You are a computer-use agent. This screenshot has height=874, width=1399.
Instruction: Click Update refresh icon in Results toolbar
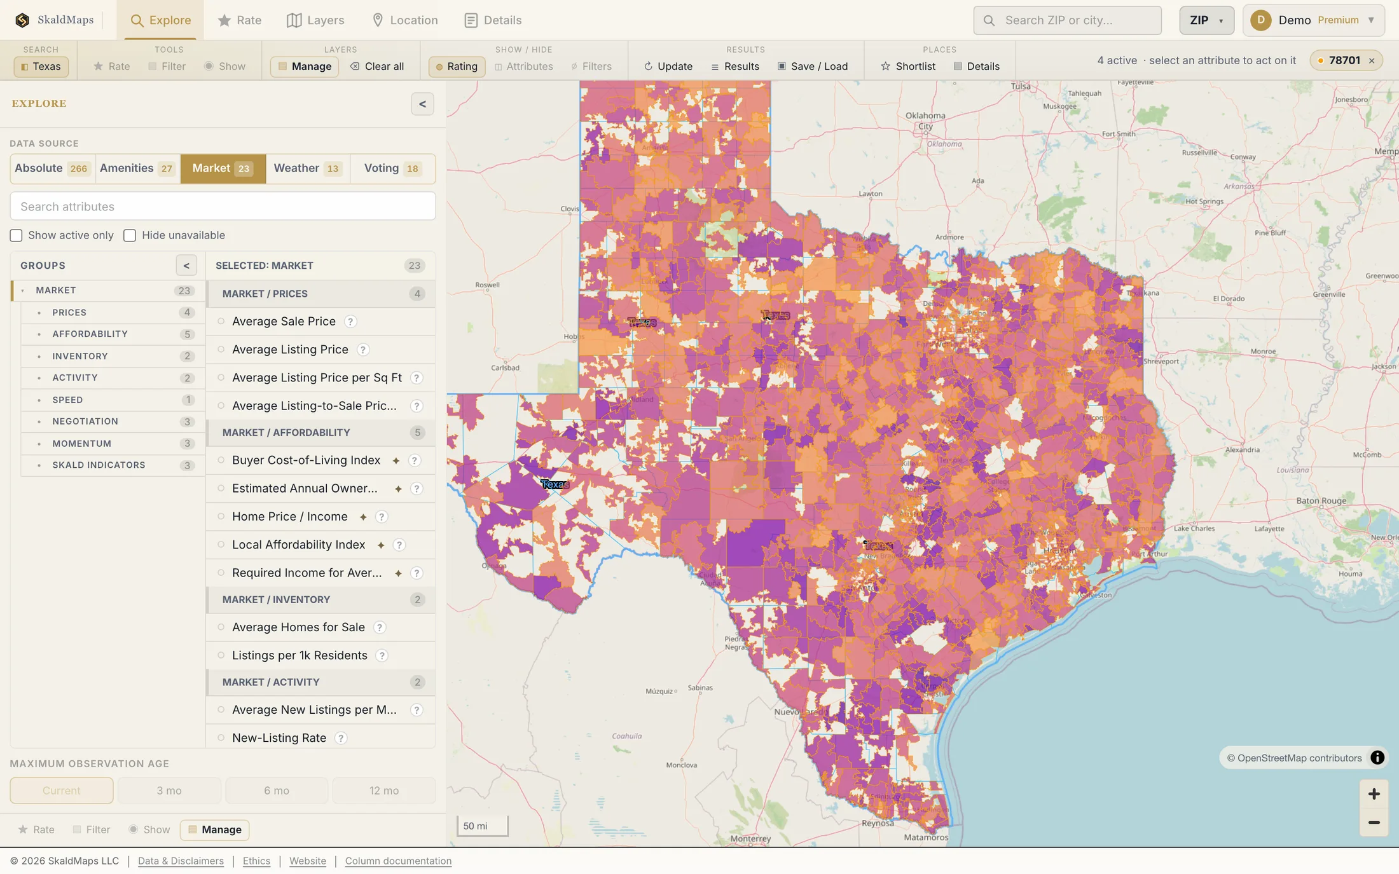click(x=648, y=66)
